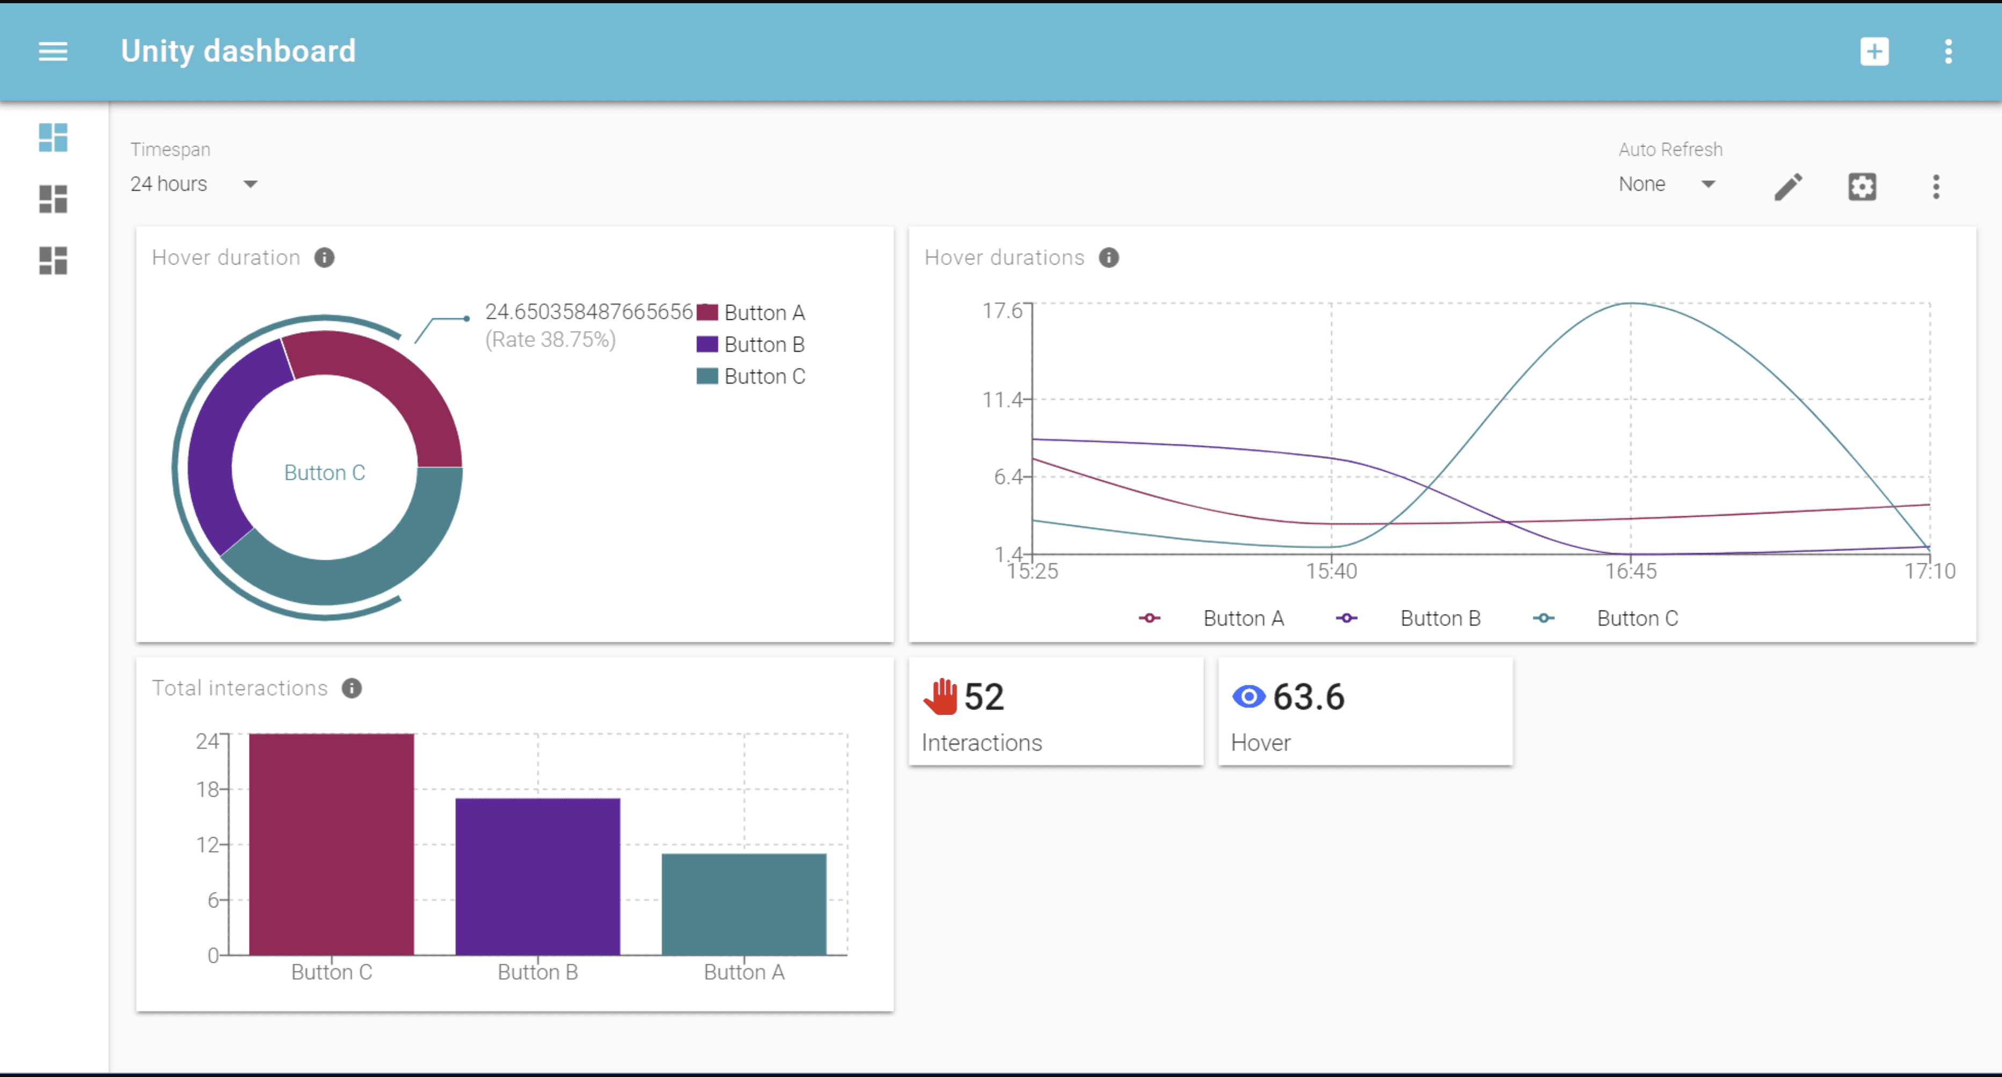The height and width of the screenshot is (1077, 2002).
Task: Click the add widget plus icon
Action: pos(1874,52)
